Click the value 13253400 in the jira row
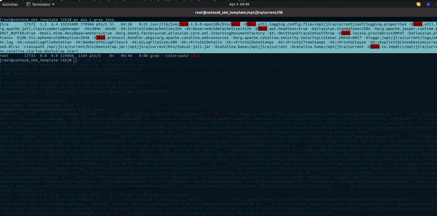Image resolution: width=437 pixels, height=216 pixels. click(x=65, y=24)
